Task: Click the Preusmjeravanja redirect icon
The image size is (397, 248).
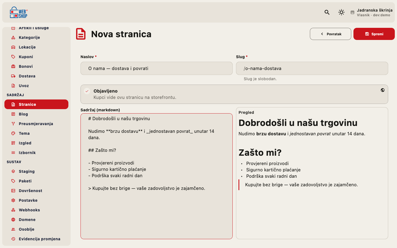Action: coord(13,124)
